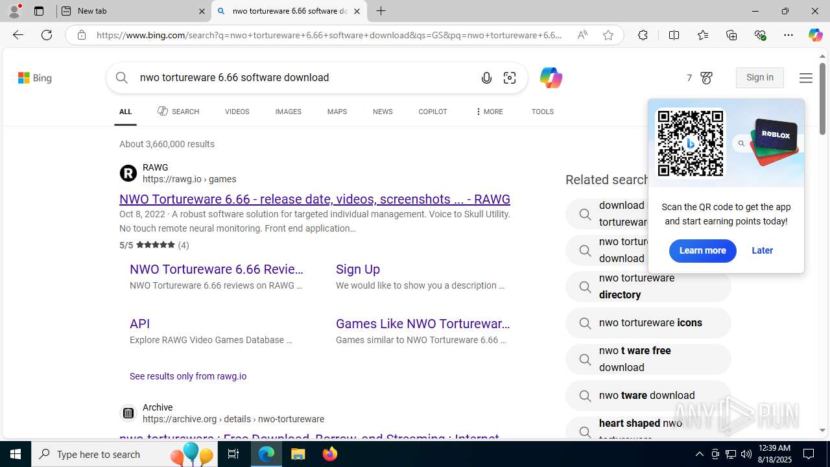Open a new browser tab
Image resolution: width=830 pixels, height=467 pixels.
tap(381, 11)
